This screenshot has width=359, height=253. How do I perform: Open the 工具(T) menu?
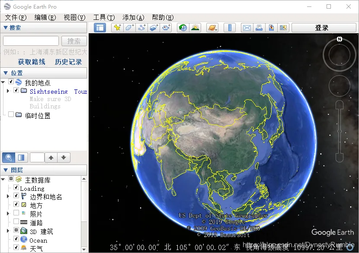point(104,17)
